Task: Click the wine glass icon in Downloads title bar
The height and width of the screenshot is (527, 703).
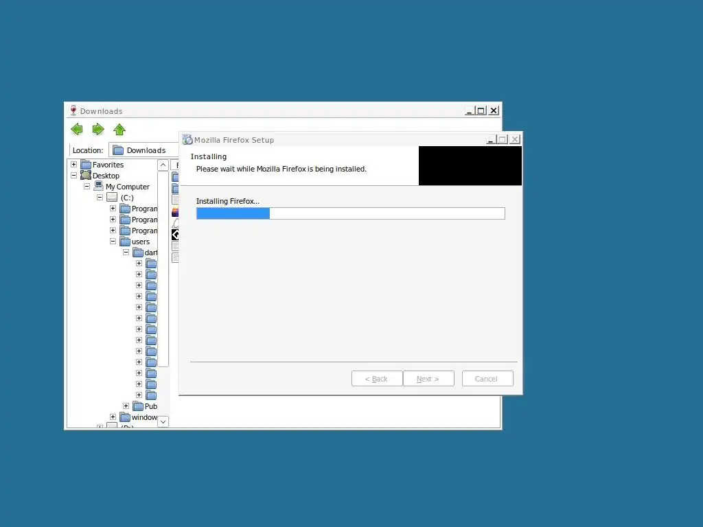Action: pos(73,110)
